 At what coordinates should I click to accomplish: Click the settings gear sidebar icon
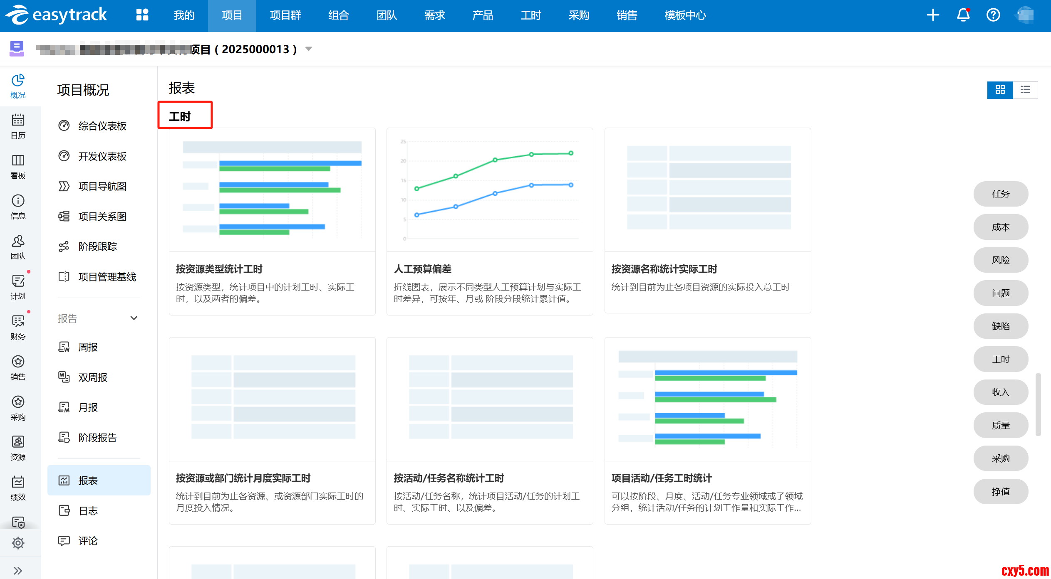pyautogui.click(x=18, y=543)
